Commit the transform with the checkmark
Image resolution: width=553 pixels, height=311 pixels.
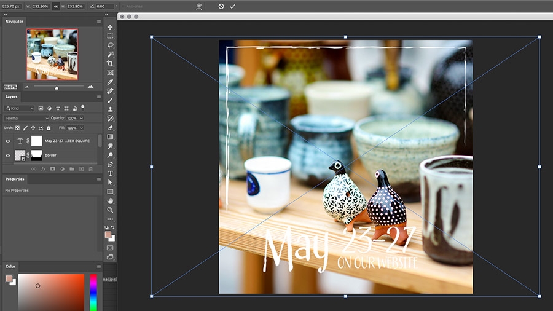tap(232, 6)
